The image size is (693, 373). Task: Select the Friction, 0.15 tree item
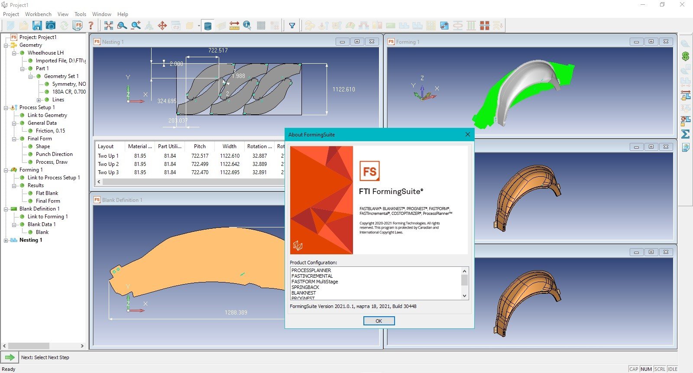50,131
